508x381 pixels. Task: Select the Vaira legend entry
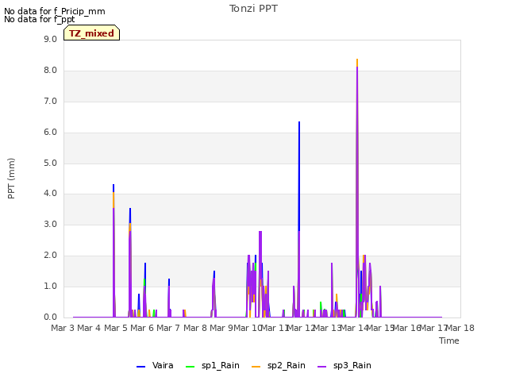(x=155, y=366)
